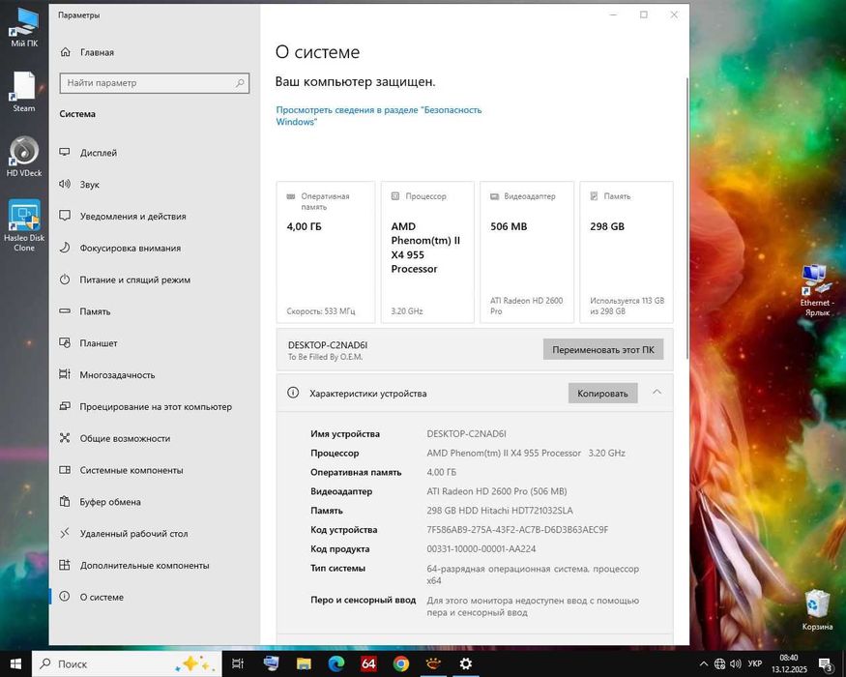Click the search magnifier in Найти параметр
The image size is (846, 677).
tap(240, 82)
